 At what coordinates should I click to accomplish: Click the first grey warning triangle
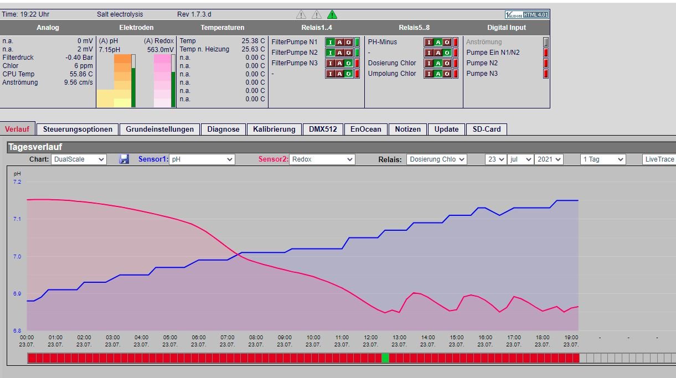[301, 14]
